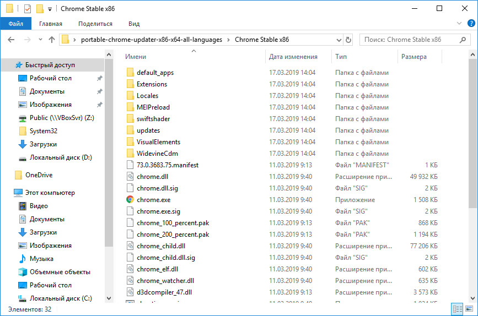Unpin Документы from Quick access
Screen dimensions: 478x316
[x=99, y=91]
